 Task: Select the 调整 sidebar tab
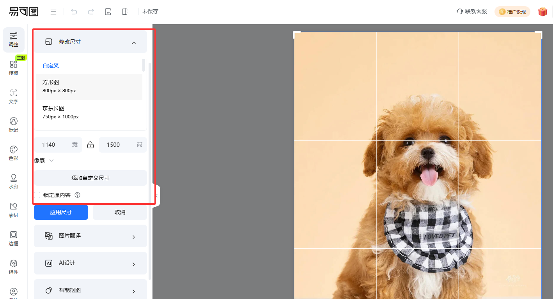click(x=14, y=40)
